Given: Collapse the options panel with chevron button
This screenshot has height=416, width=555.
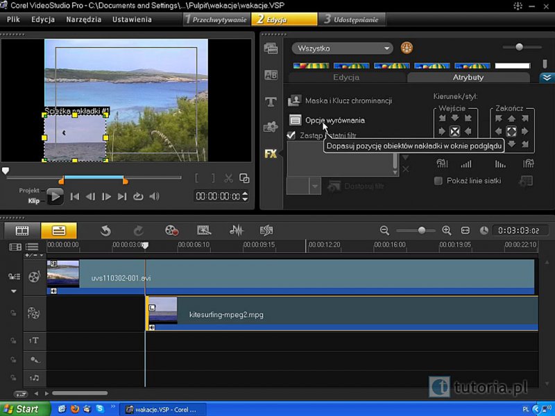Looking at the screenshot, I should pyautogui.click(x=547, y=78).
